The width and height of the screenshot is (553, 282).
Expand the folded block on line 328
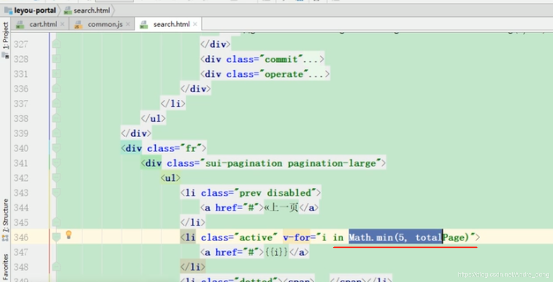(x=56, y=59)
